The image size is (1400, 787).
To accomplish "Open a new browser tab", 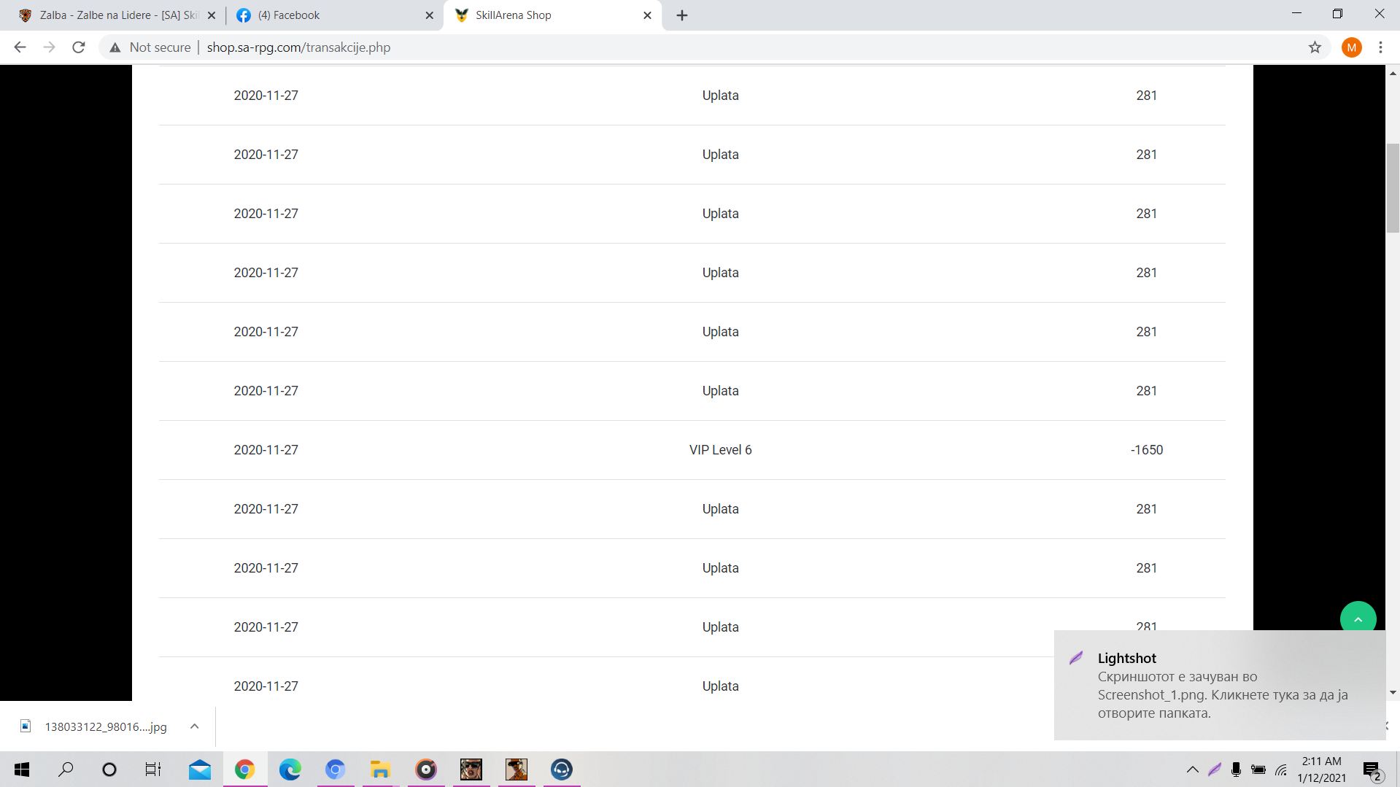I will pyautogui.click(x=682, y=15).
